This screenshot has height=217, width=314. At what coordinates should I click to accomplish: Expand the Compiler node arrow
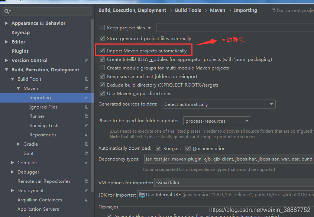(x=12, y=162)
